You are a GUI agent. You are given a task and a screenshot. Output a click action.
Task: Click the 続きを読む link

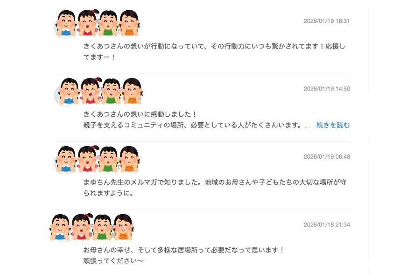333,125
